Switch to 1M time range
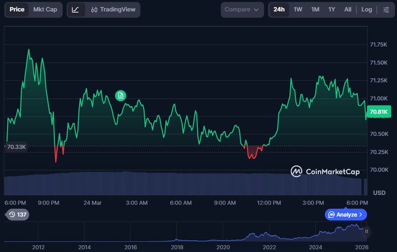 315,9
